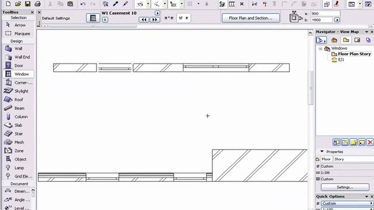Open Floor Plan and Section settings
Viewport: 374px width, 210px height.
[251, 18]
